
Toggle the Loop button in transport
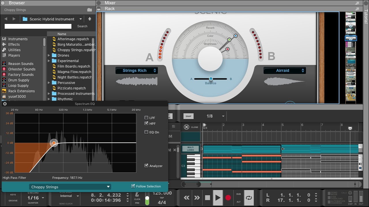tap(248, 198)
